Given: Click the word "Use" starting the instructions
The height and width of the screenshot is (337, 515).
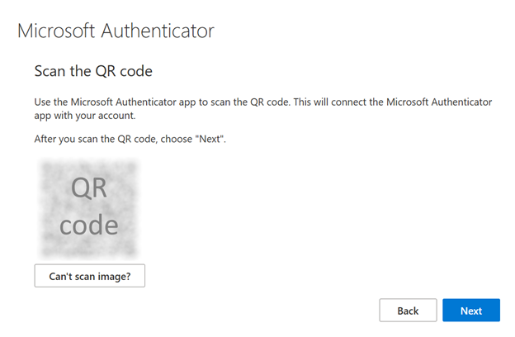Looking at the screenshot, I should point(44,102).
